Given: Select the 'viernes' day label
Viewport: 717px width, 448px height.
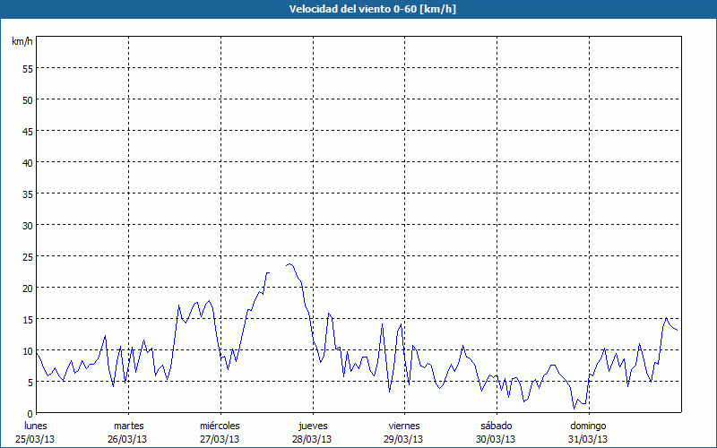Looking at the screenshot, I should [x=404, y=426].
